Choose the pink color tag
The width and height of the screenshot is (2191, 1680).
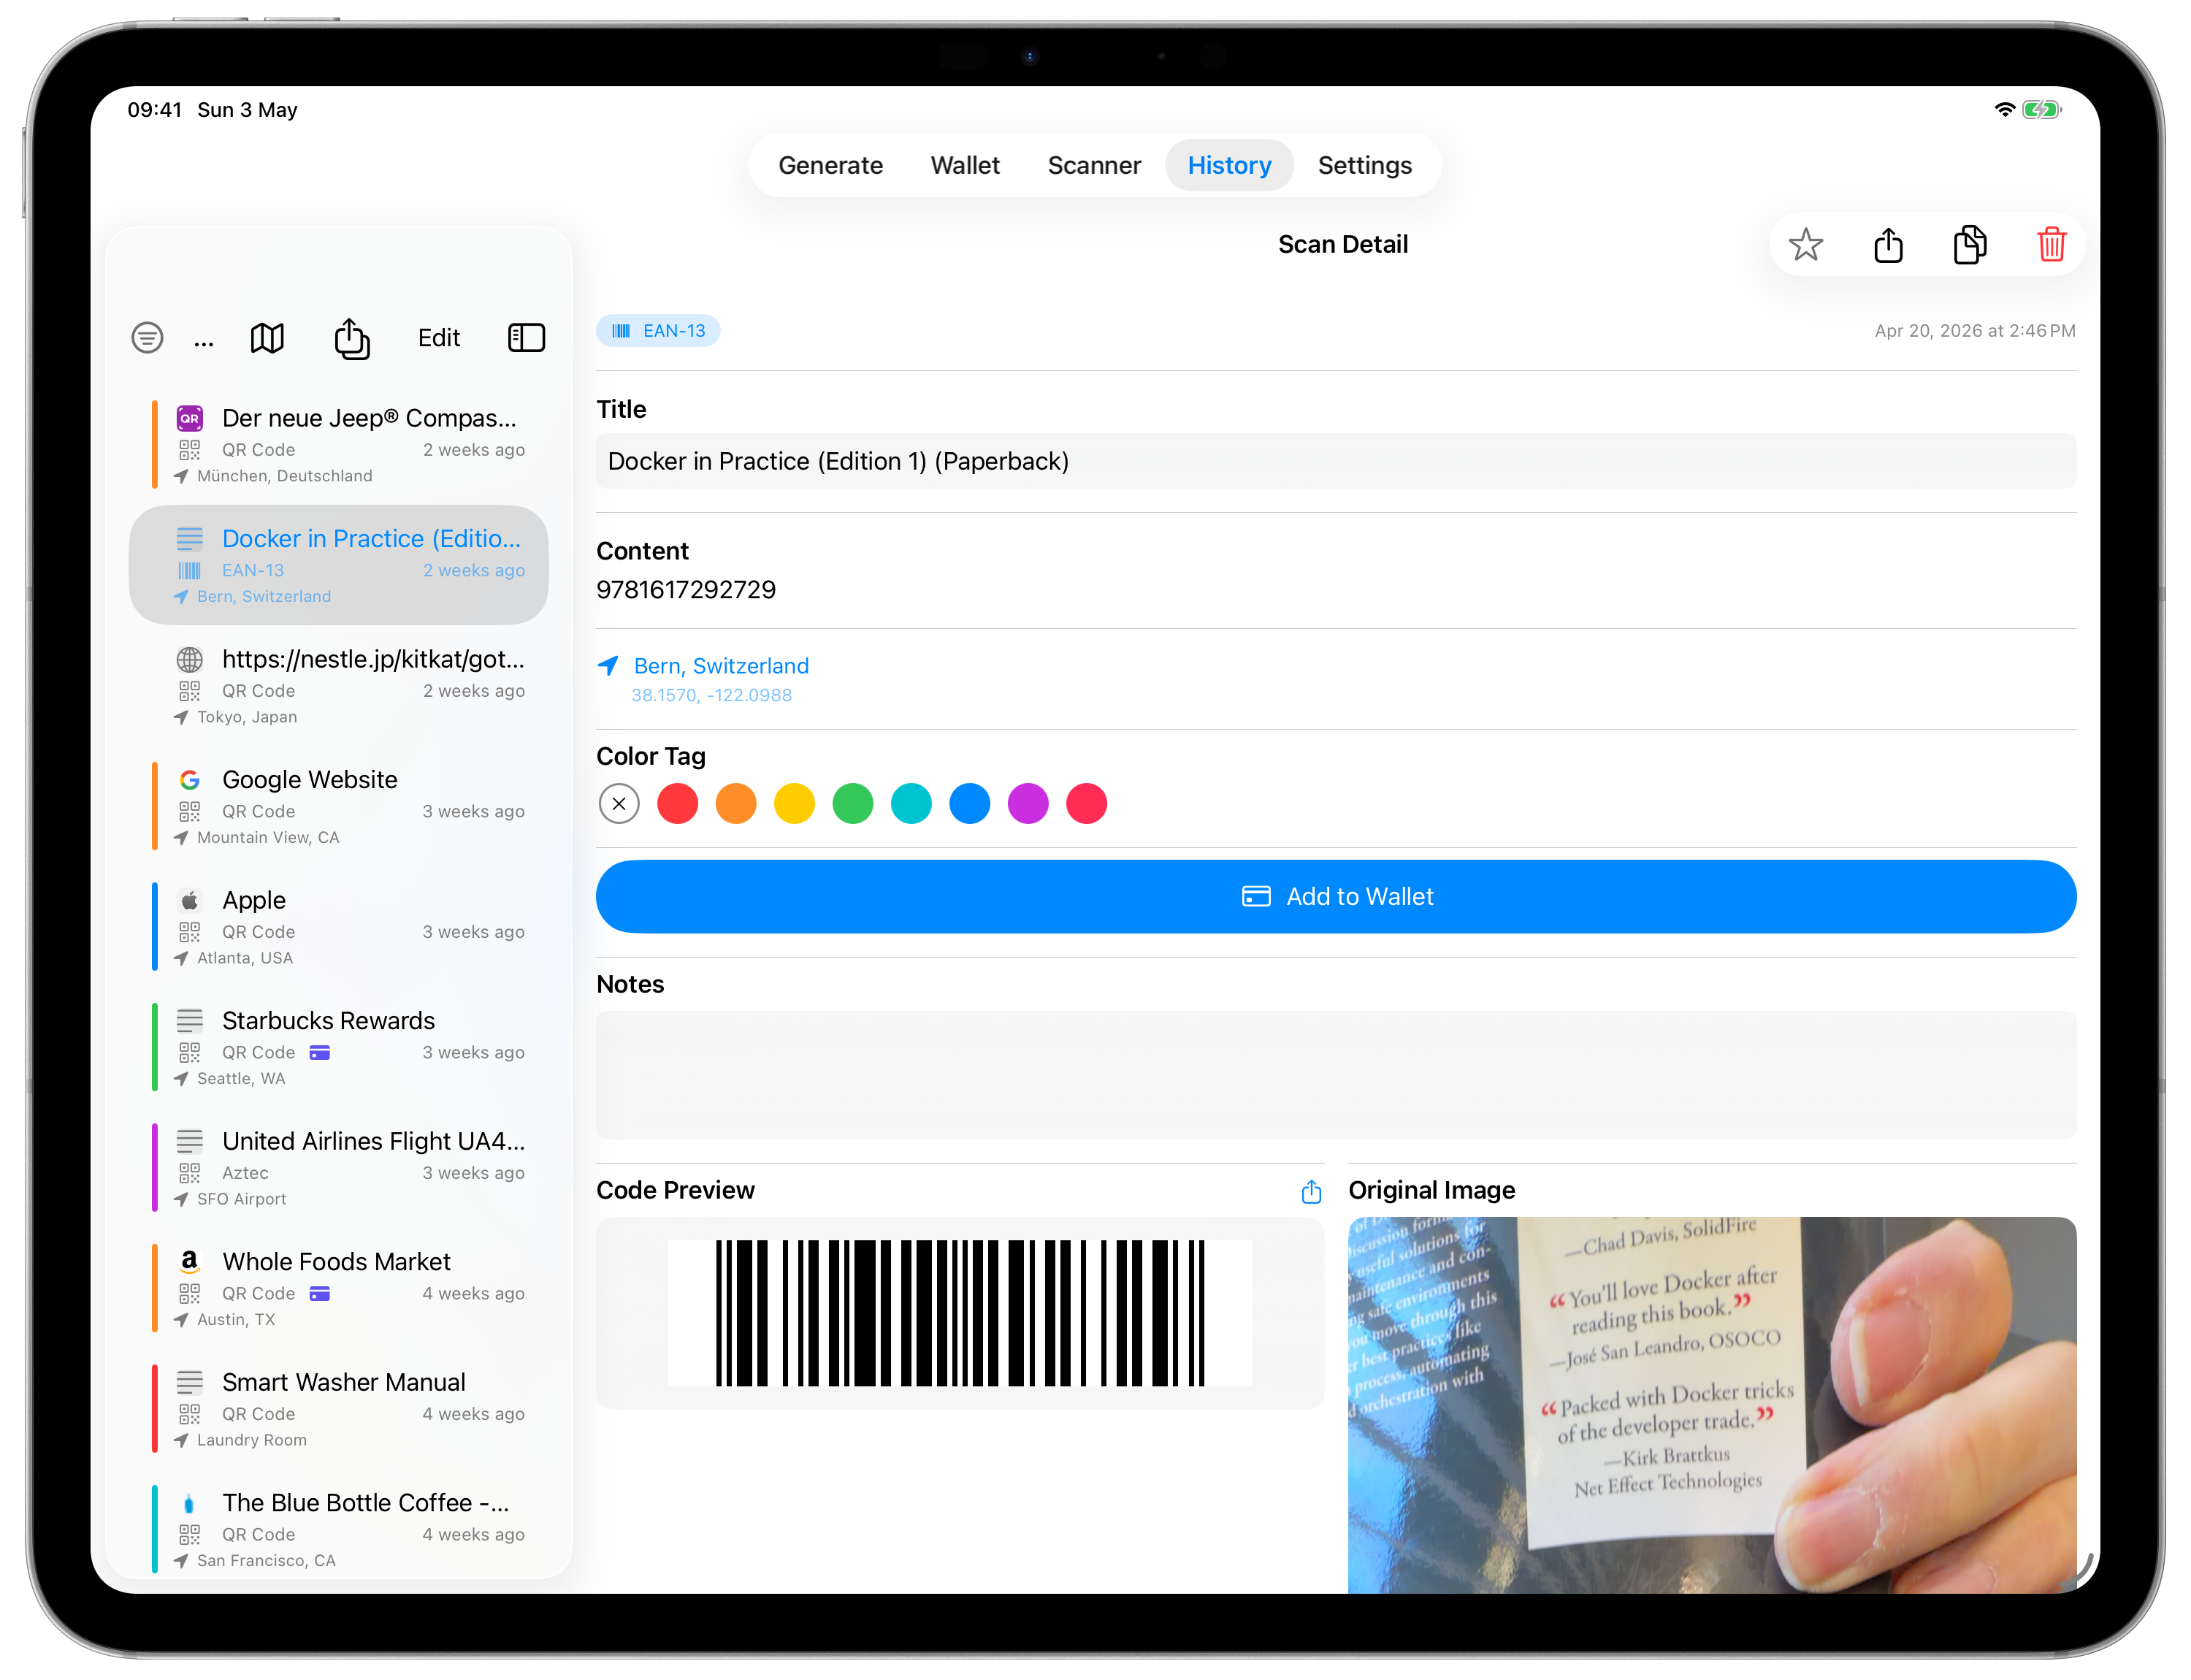point(1086,804)
